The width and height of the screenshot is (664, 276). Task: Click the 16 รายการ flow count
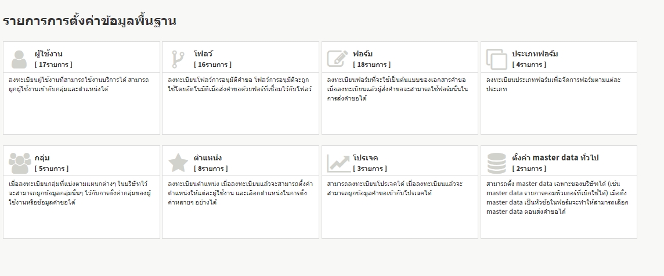[x=212, y=64]
